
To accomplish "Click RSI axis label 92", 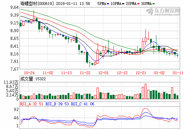I will click(x=16, y=110).
